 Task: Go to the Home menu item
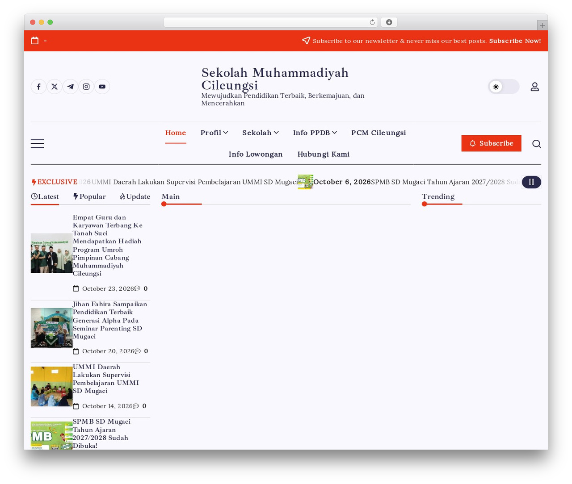click(x=176, y=133)
